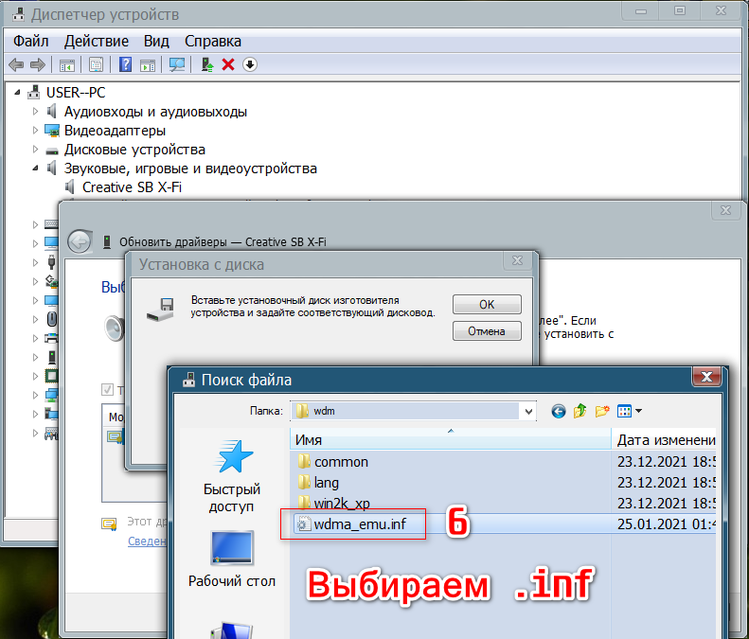Open the Вид menu

click(x=156, y=41)
